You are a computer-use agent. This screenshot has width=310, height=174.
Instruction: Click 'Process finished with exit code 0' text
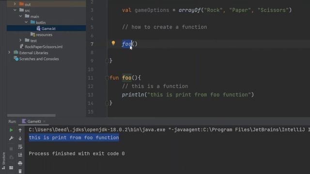pyautogui.click(x=77, y=154)
